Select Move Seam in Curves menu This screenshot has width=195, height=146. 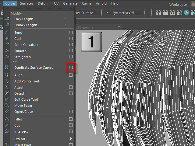23,106
